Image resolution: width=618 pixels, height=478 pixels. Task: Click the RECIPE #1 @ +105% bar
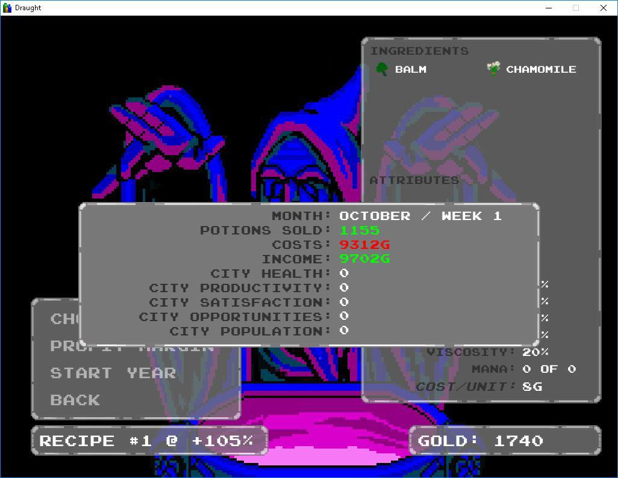(150, 441)
